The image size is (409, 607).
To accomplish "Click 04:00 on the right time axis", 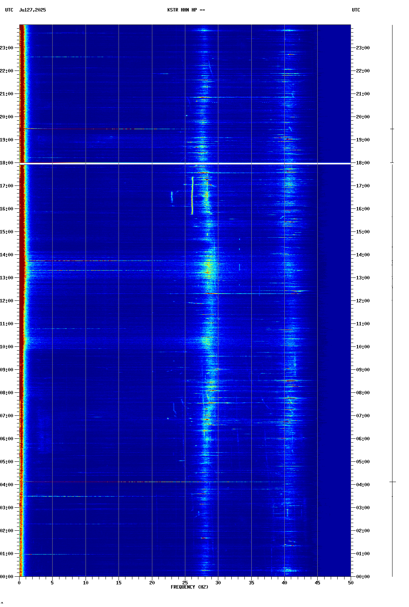I will tap(363, 485).
